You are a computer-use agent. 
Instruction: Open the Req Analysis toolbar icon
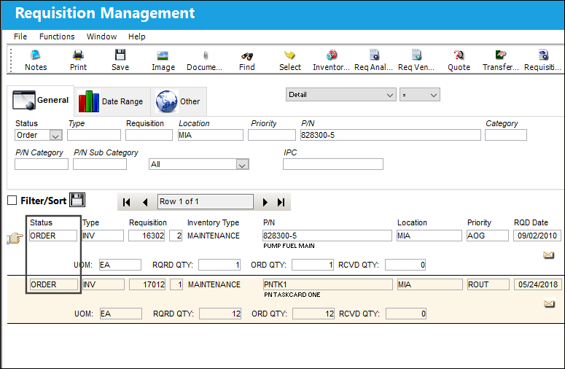(x=375, y=55)
